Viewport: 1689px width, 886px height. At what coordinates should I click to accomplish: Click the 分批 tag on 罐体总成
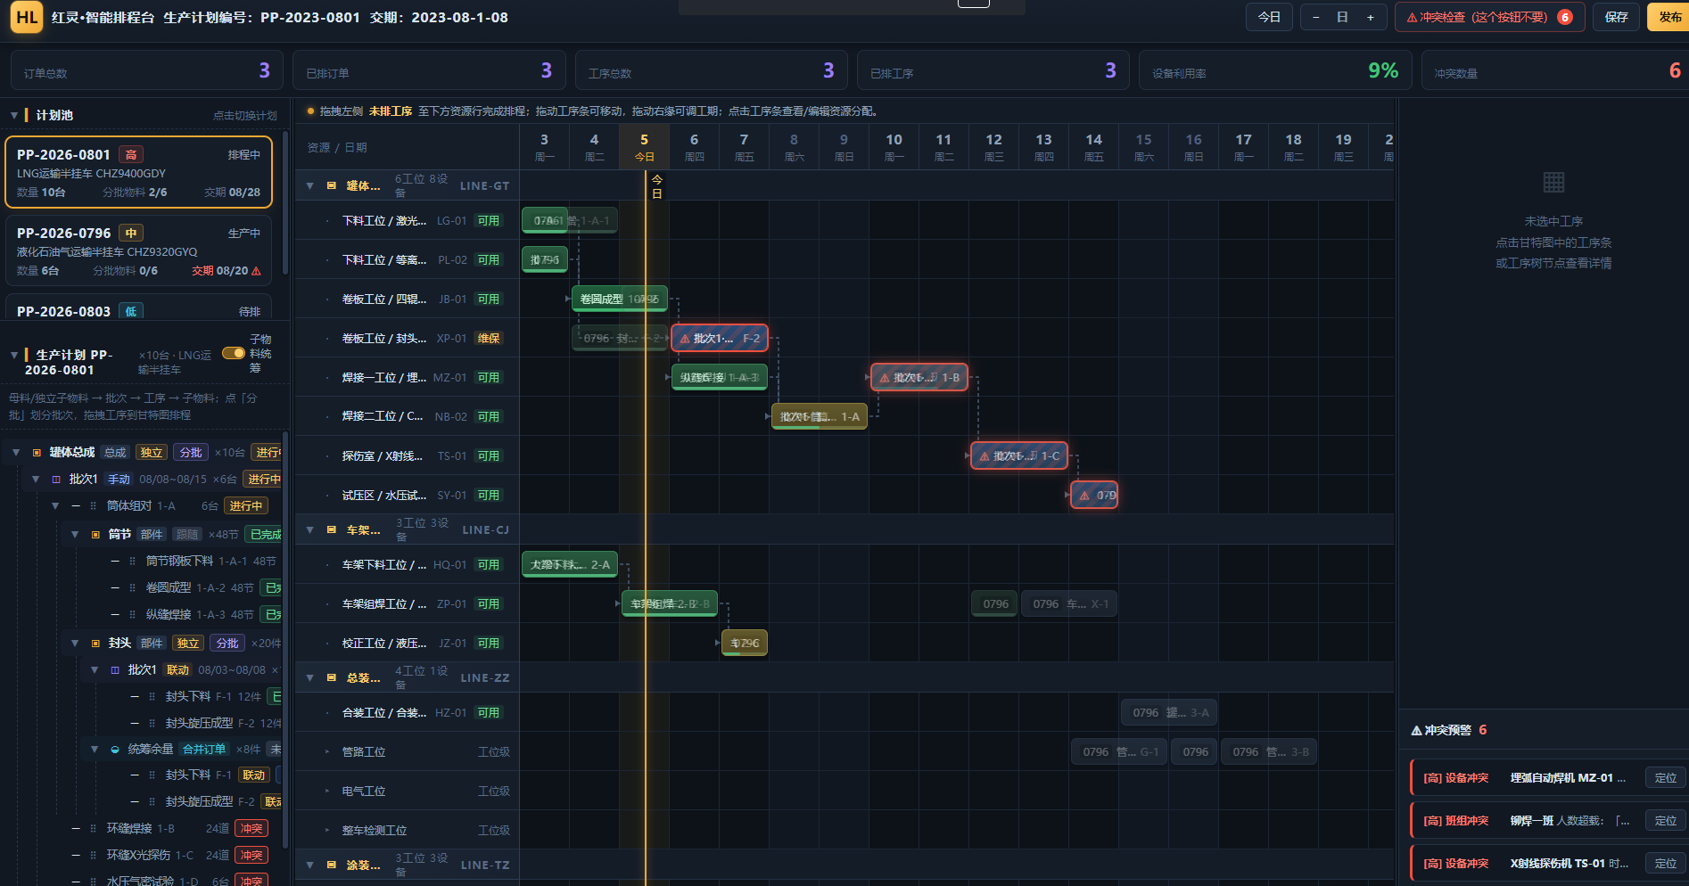[x=191, y=453]
